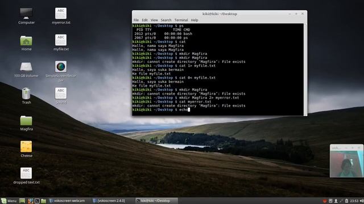The image size is (364, 204).
Task: Click "PID TTY TIME CMD" header line
Action: (163, 30)
